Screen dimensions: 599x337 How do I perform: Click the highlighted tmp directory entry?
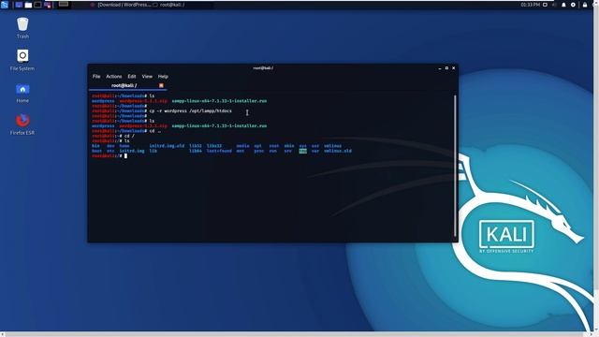(x=302, y=151)
